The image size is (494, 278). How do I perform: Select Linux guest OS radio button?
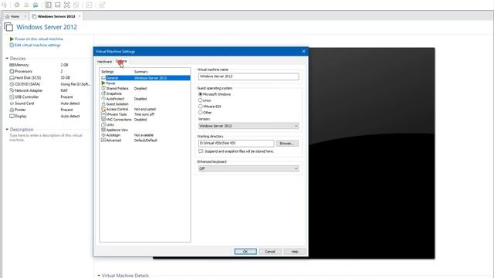point(201,100)
